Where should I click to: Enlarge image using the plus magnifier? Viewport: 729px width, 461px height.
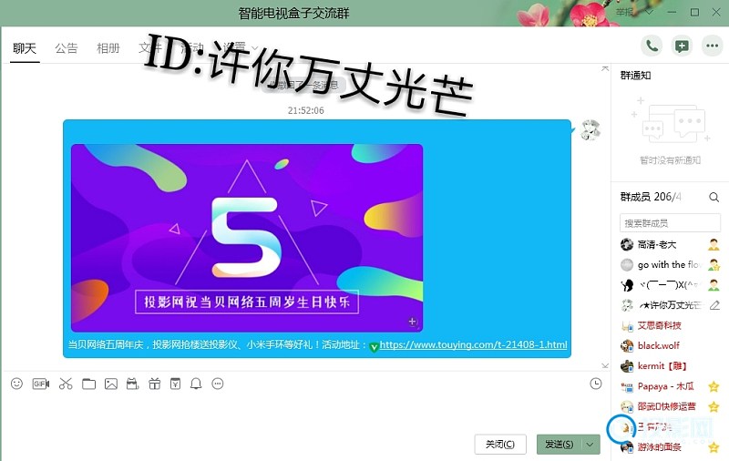coord(412,321)
